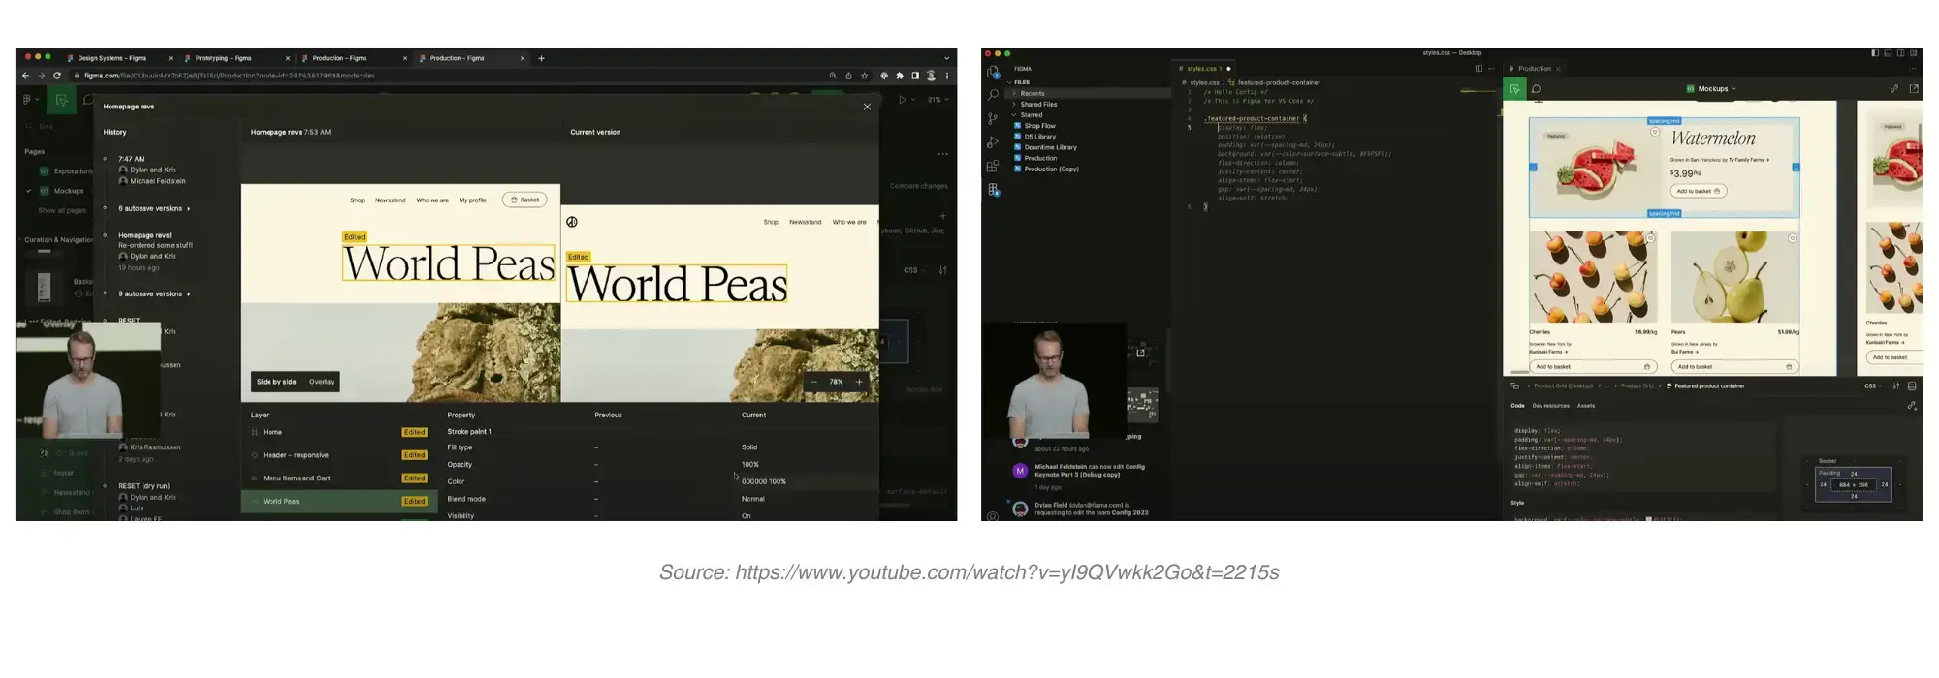
Task: Click Add to basket under Cherries card
Action: point(1593,367)
